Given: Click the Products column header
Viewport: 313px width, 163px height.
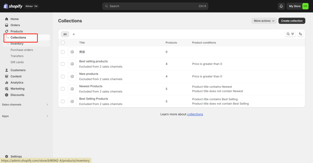Looking at the screenshot, I should [x=171, y=43].
